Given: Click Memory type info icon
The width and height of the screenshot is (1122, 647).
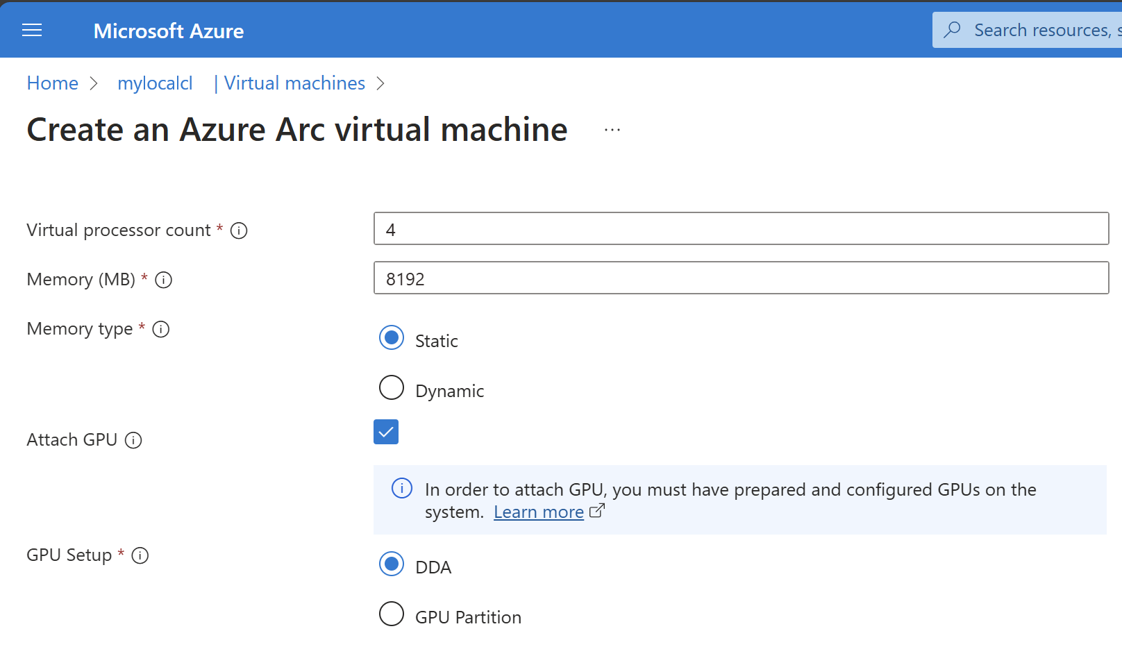Looking at the screenshot, I should [161, 329].
